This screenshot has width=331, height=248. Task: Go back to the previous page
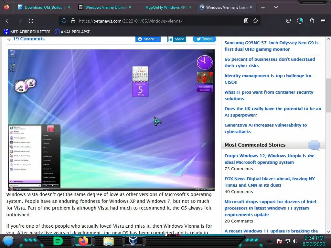(x=8, y=21)
